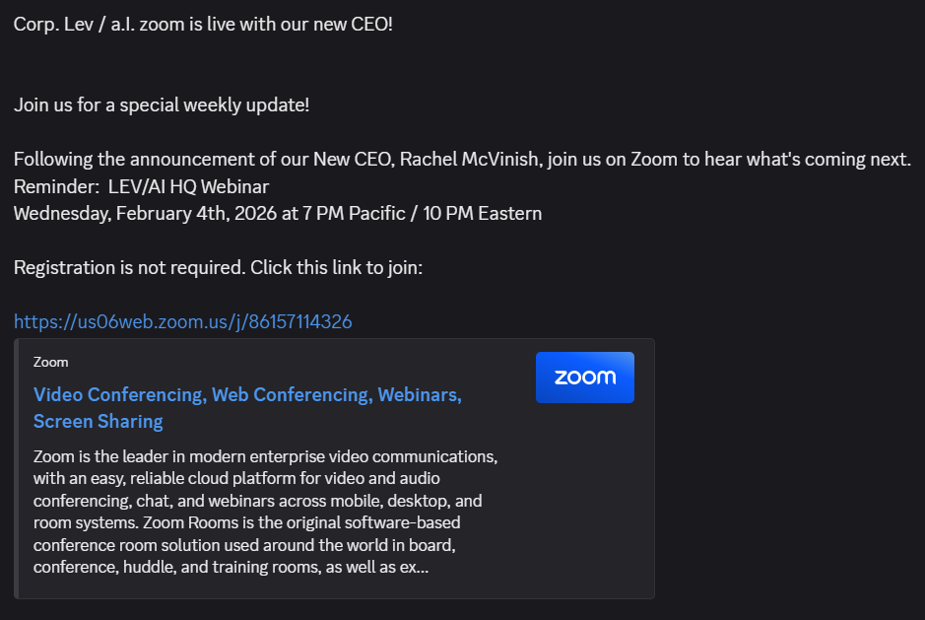Click the "10 PM Eastern" time text
The width and height of the screenshot is (925, 620).
point(483,213)
